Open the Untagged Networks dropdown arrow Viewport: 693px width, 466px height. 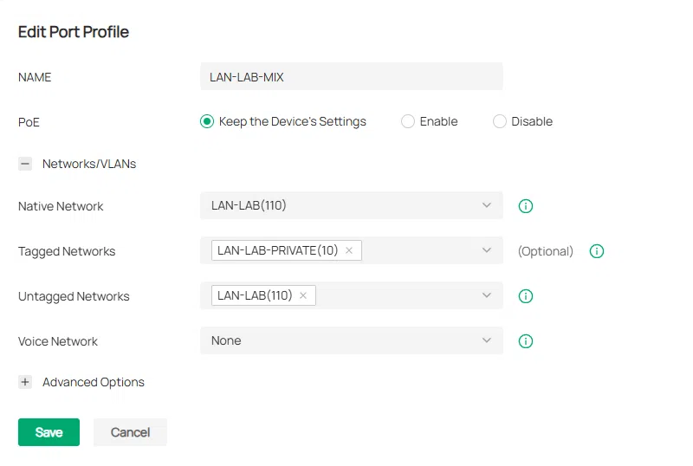pyautogui.click(x=487, y=295)
